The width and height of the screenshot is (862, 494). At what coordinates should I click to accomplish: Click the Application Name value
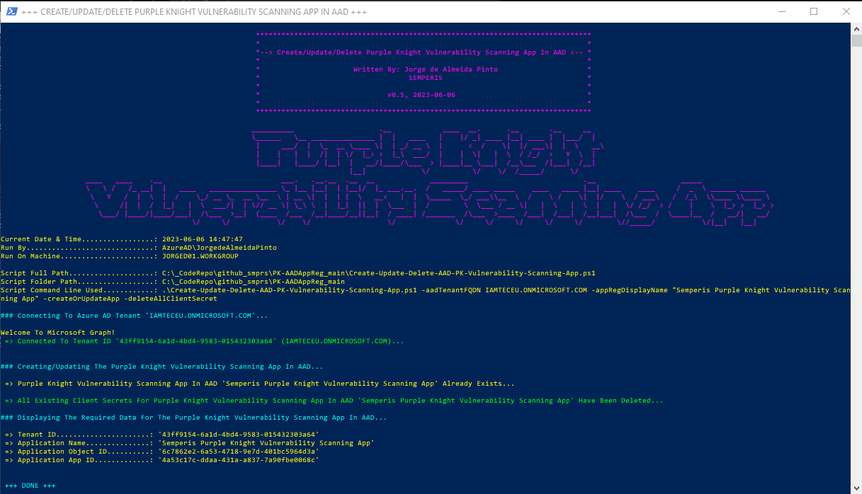(268, 443)
